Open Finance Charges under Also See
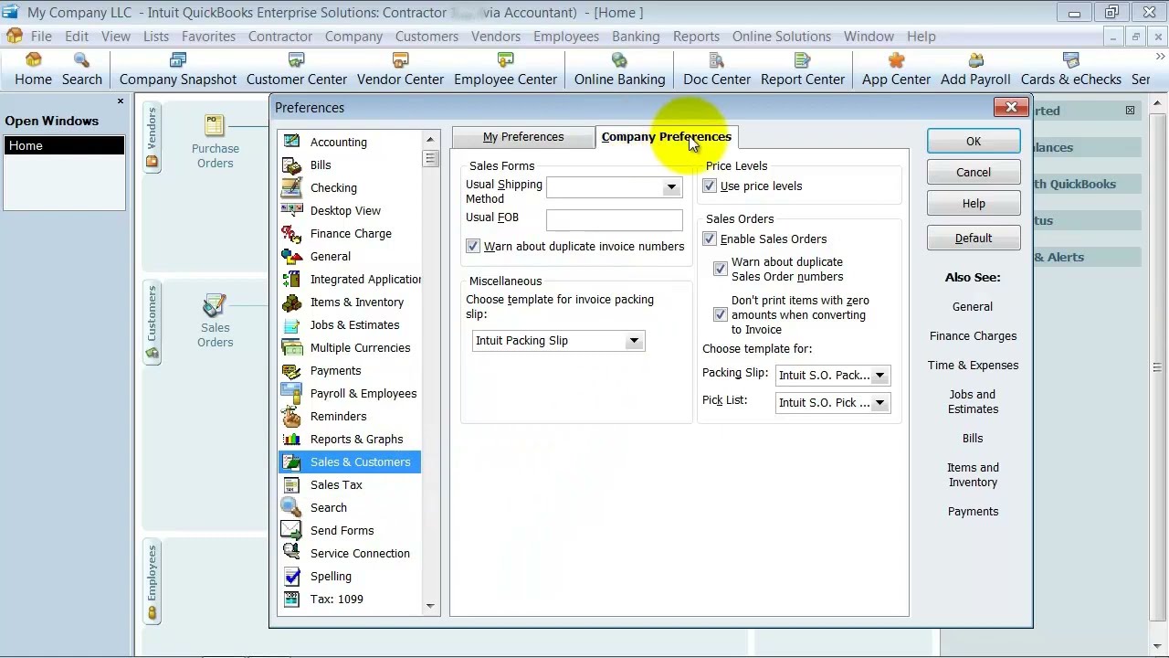The image size is (1169, 658). (973, 336)
